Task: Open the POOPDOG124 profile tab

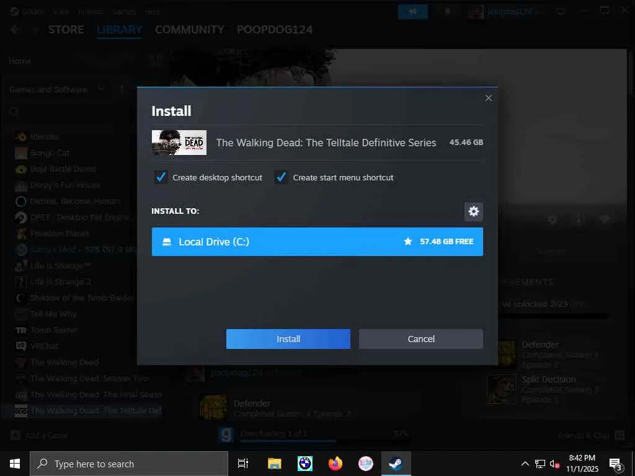Action: pos(275,30)
